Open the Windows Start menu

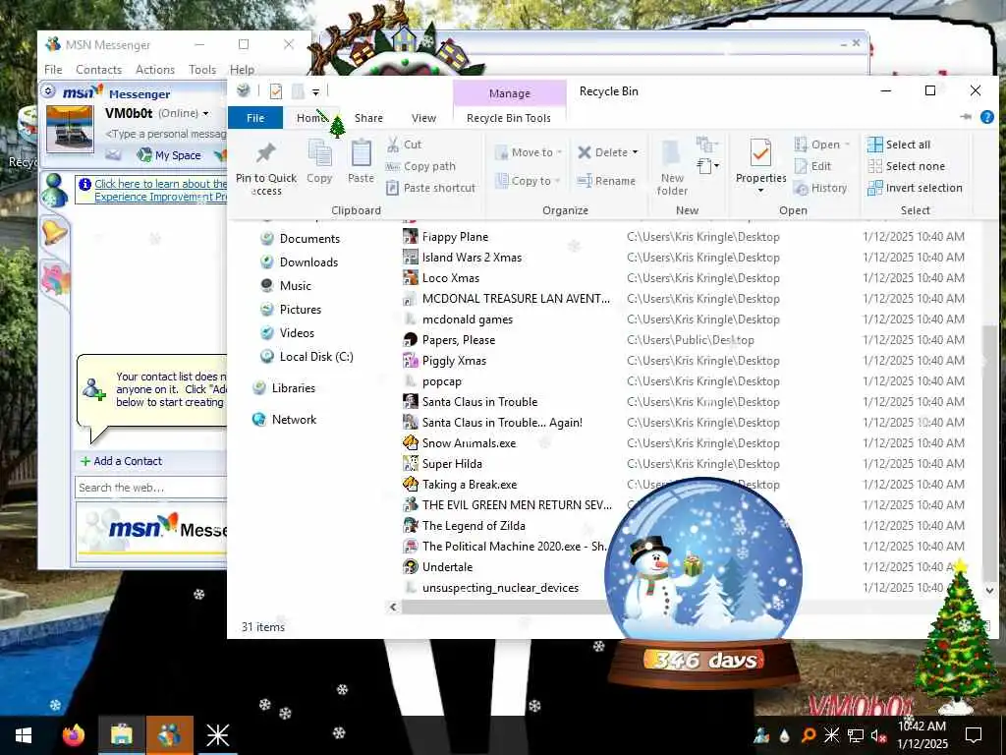(x=24, y=735)
